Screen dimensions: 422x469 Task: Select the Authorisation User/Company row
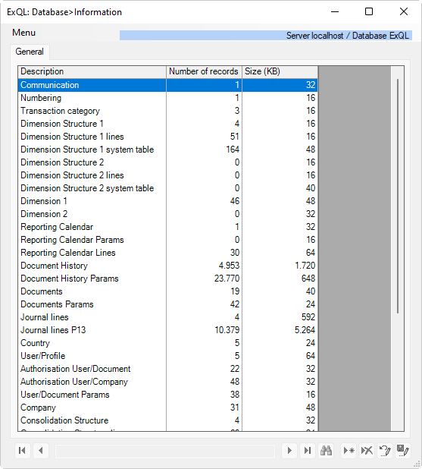(x=168, y=382)
